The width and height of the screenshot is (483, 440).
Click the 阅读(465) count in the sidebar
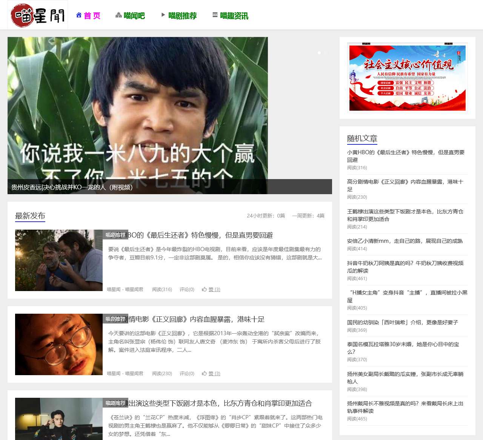[357, 419]
